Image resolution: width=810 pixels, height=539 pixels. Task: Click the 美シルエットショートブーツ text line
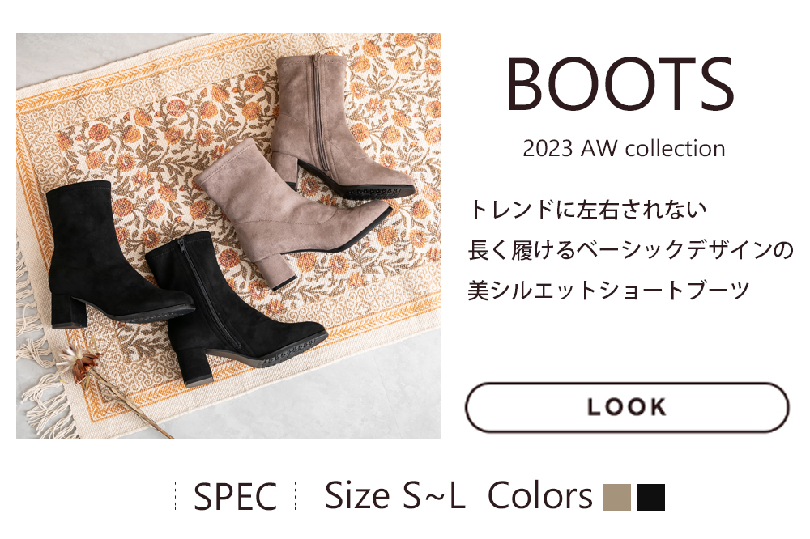pyautogui.click(x=608, y=290)
